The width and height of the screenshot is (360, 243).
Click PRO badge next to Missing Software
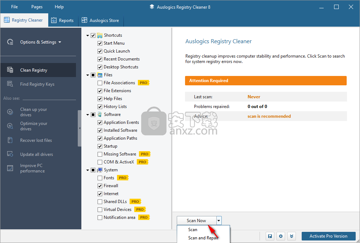[x=145, y=154]
